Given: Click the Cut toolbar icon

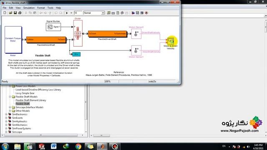Looking at the screenshot, I should (26, 13).
